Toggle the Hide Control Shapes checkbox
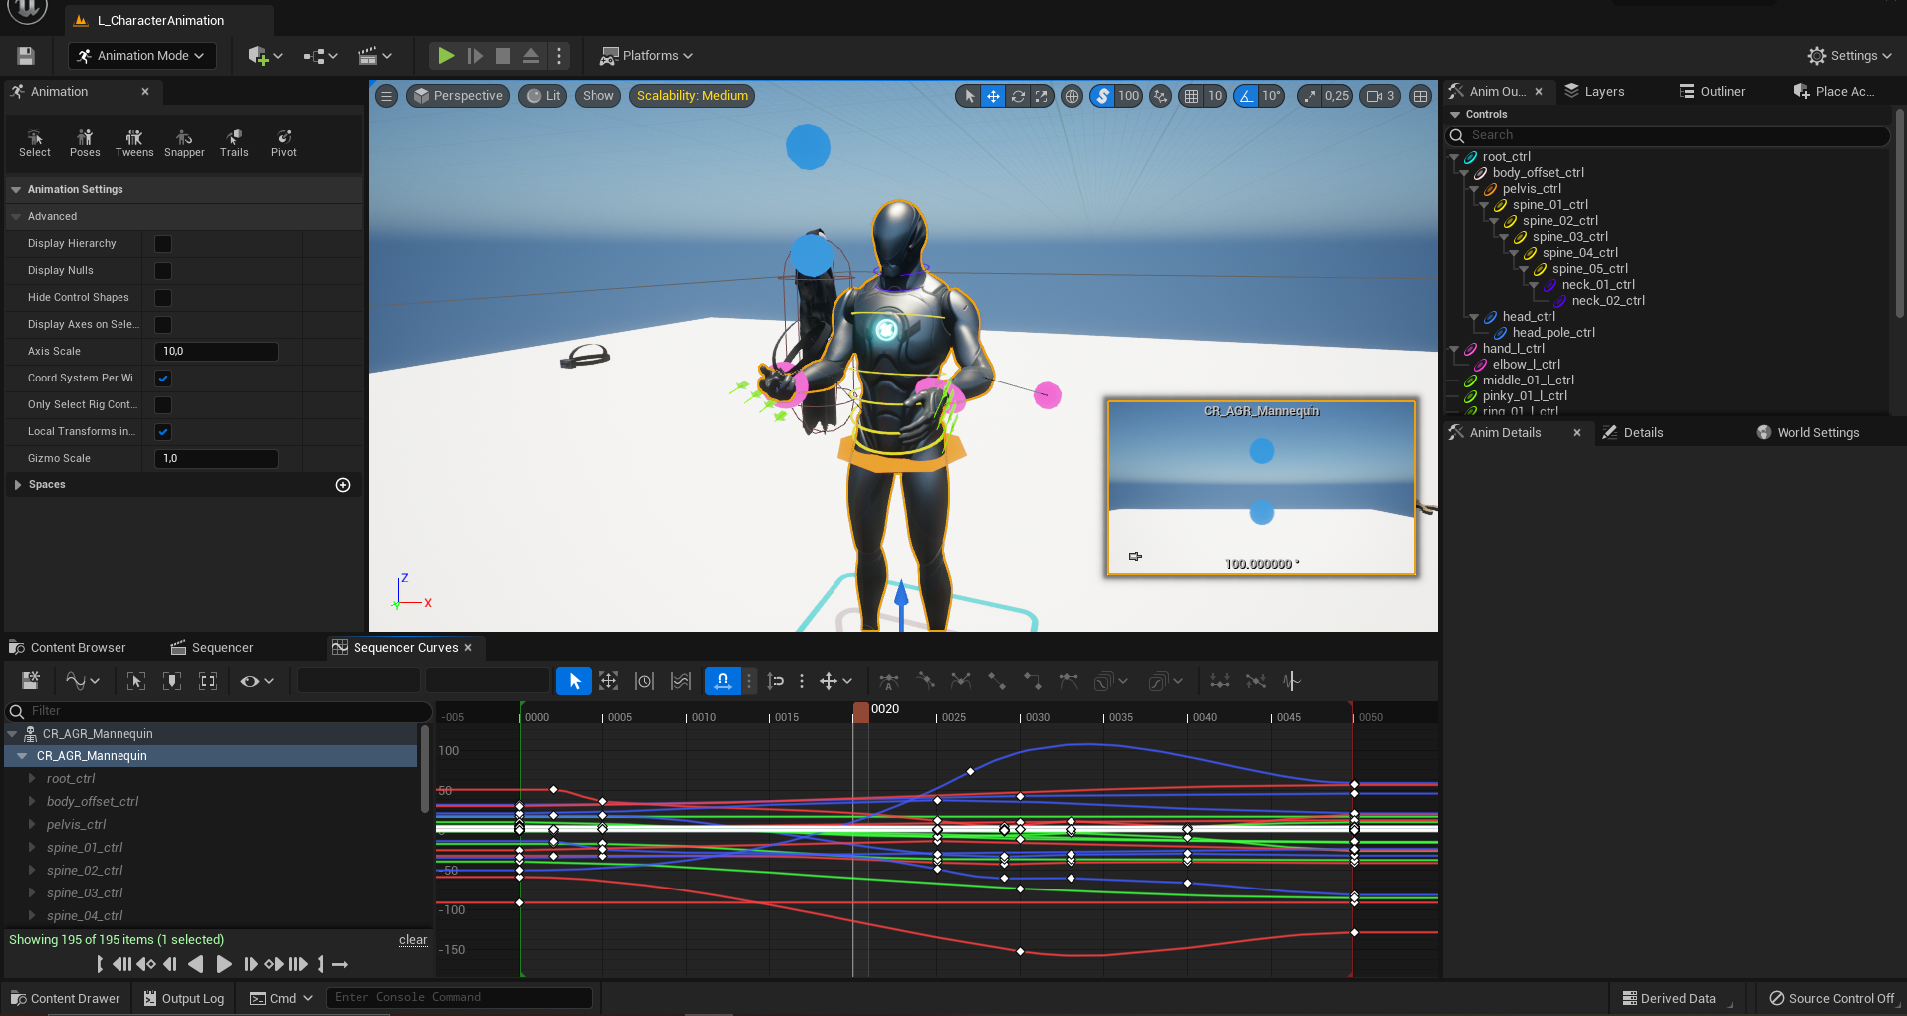The image size is (1907, 1016). coord(163,298)
